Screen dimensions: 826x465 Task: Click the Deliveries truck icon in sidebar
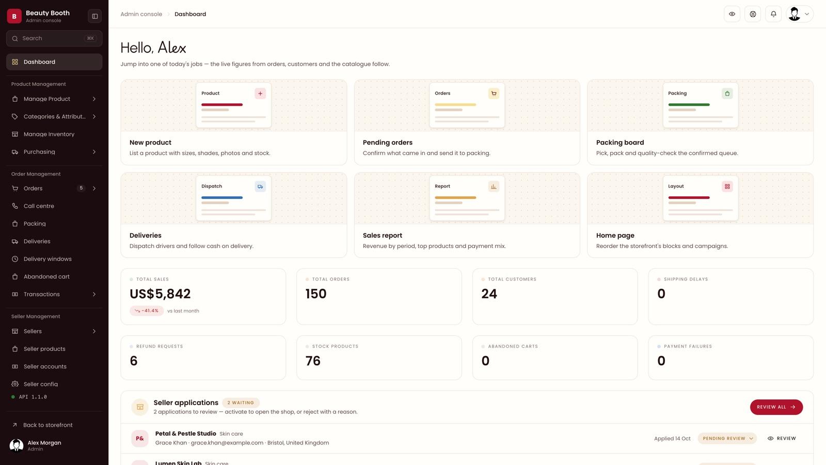coord(15,241)
